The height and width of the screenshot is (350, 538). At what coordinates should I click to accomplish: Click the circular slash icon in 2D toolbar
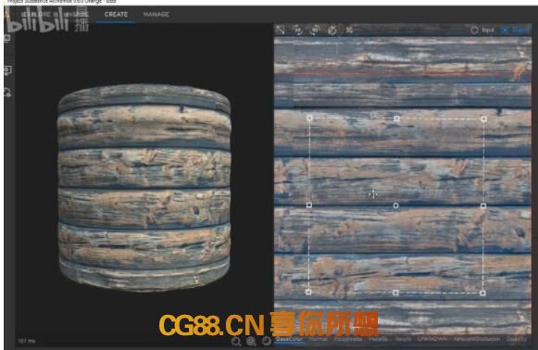[332, 31]
